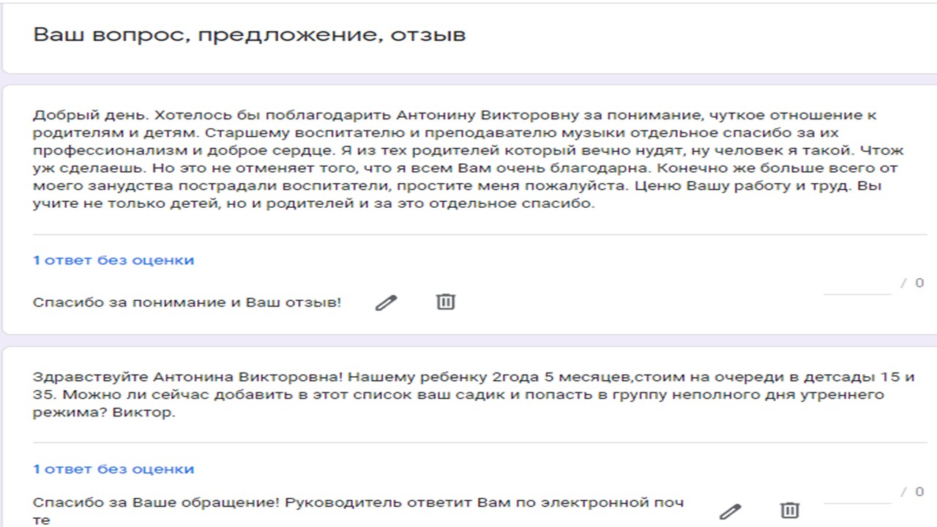The width and height of the screenshot is (937, 527).
Task: Edit the feedback 'Спасибо за понимание и Ваш отзыв!'
Action: (386, 302)
